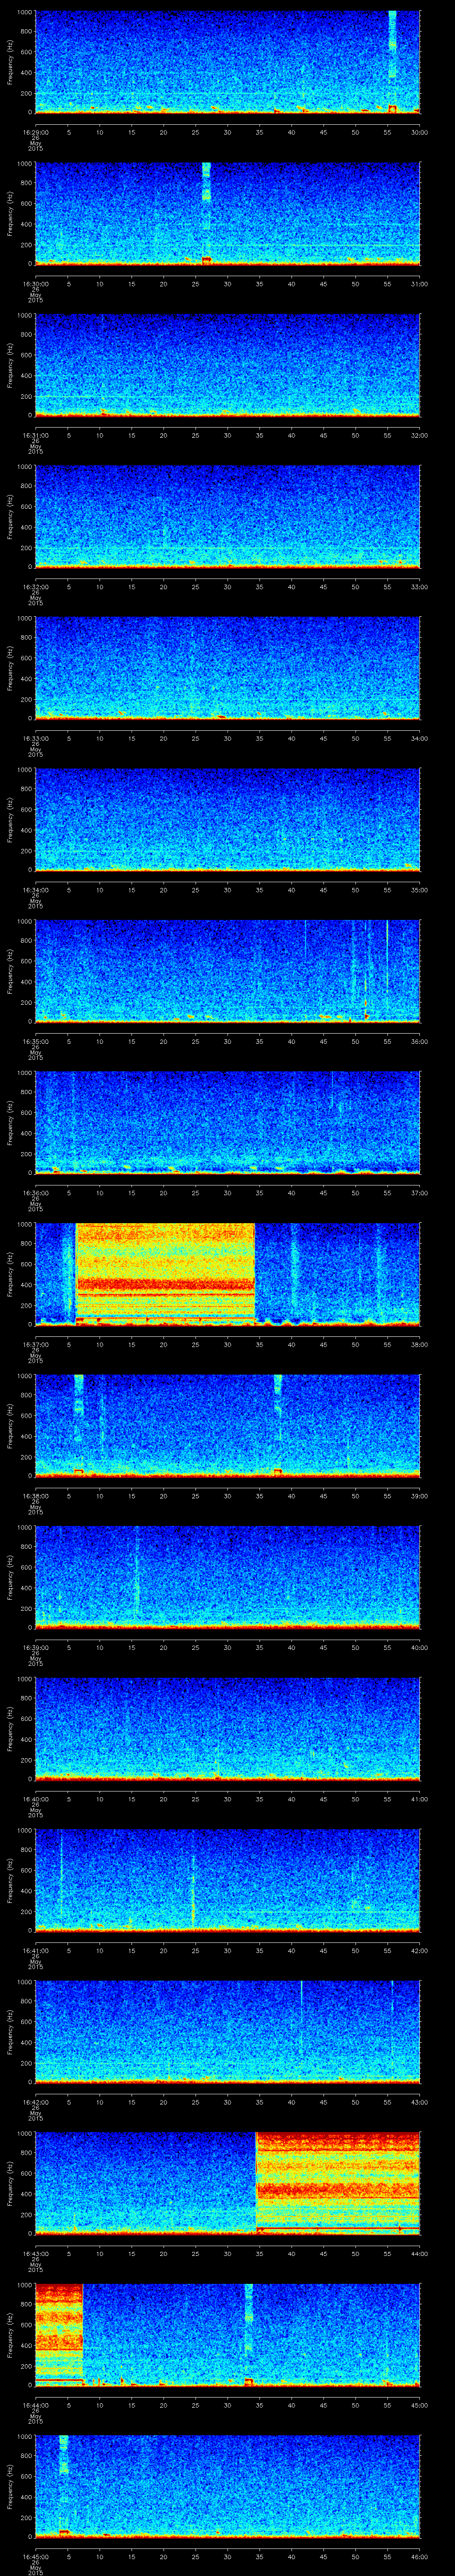The image size is (455, 2576).
Task: Click the Frequency (Hz) axis label of 16:45:00 panel
Action: pos(10,2486)
